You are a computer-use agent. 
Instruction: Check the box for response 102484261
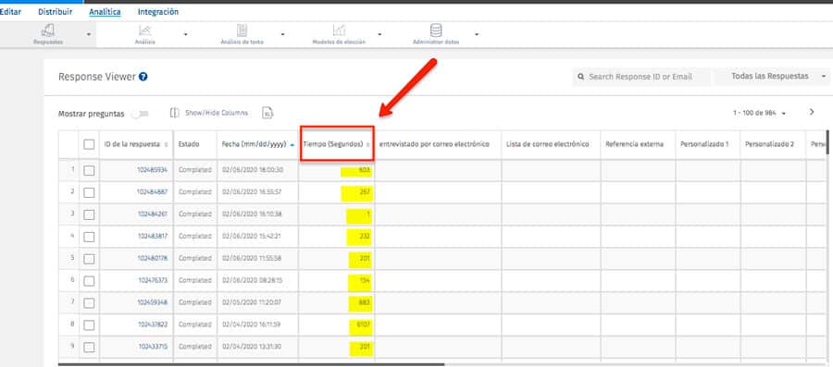(89, 214)
